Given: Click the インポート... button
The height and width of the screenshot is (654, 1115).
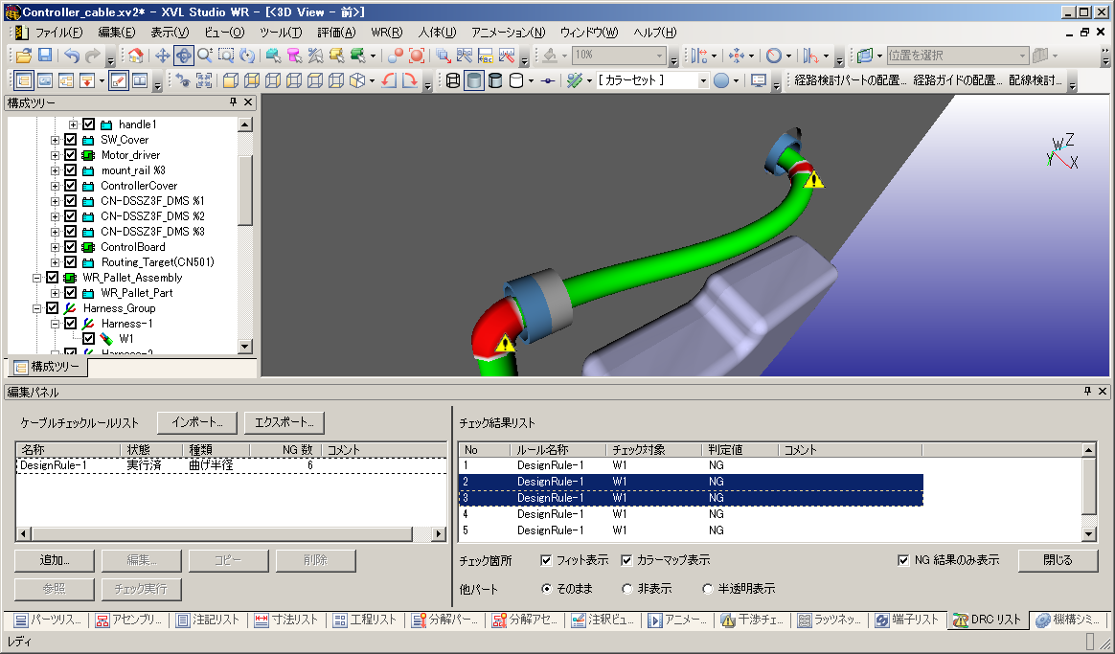Looking at the screenshot, I should 197,422.
